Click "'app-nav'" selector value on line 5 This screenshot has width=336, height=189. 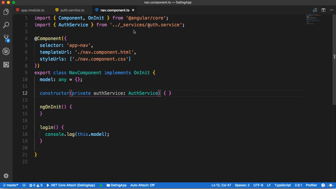[x=79, y=45]
